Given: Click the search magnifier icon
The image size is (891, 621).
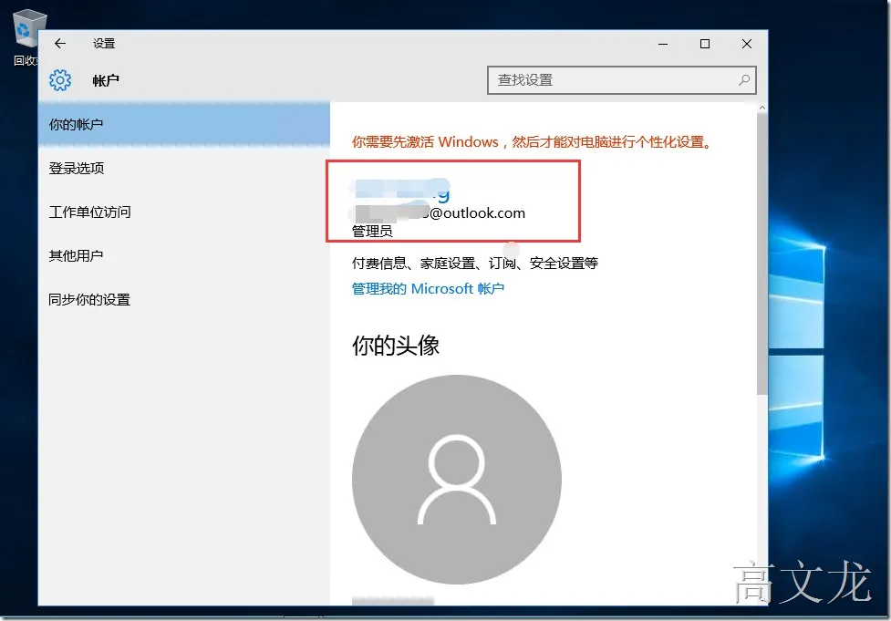Looking at the screenshot, I should (x=744, y=80).
